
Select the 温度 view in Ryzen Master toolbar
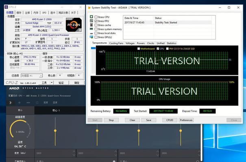point(55,102)
